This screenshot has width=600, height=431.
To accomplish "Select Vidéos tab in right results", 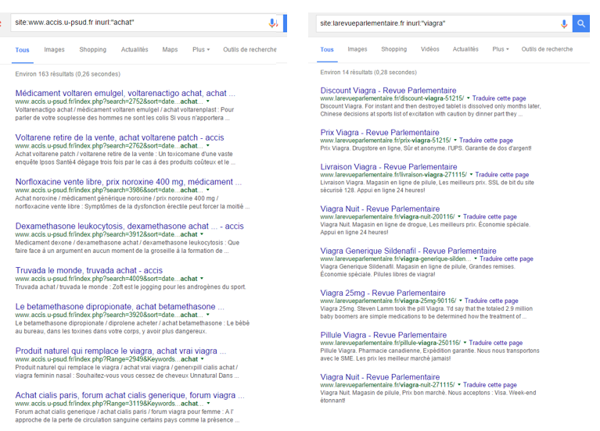I will [429, 49].
